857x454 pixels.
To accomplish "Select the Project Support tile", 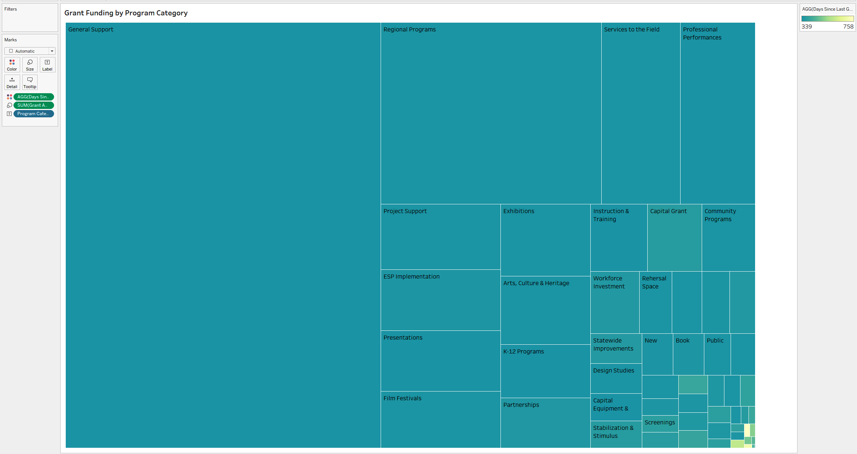I will point(441,237).
